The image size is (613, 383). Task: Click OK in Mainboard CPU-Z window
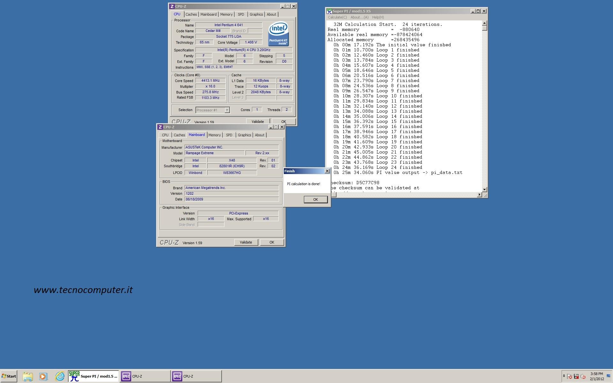(272, 242)
